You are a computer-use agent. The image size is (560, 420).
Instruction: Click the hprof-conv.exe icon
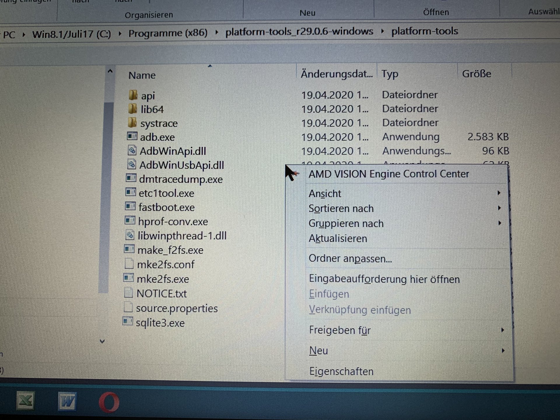point(130,220)
